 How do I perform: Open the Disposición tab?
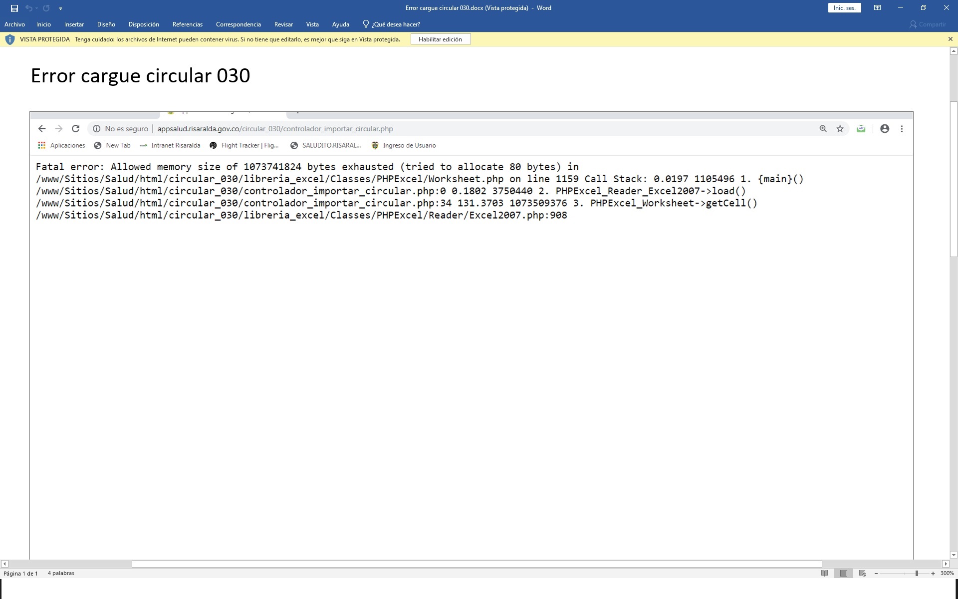(144, 24)
